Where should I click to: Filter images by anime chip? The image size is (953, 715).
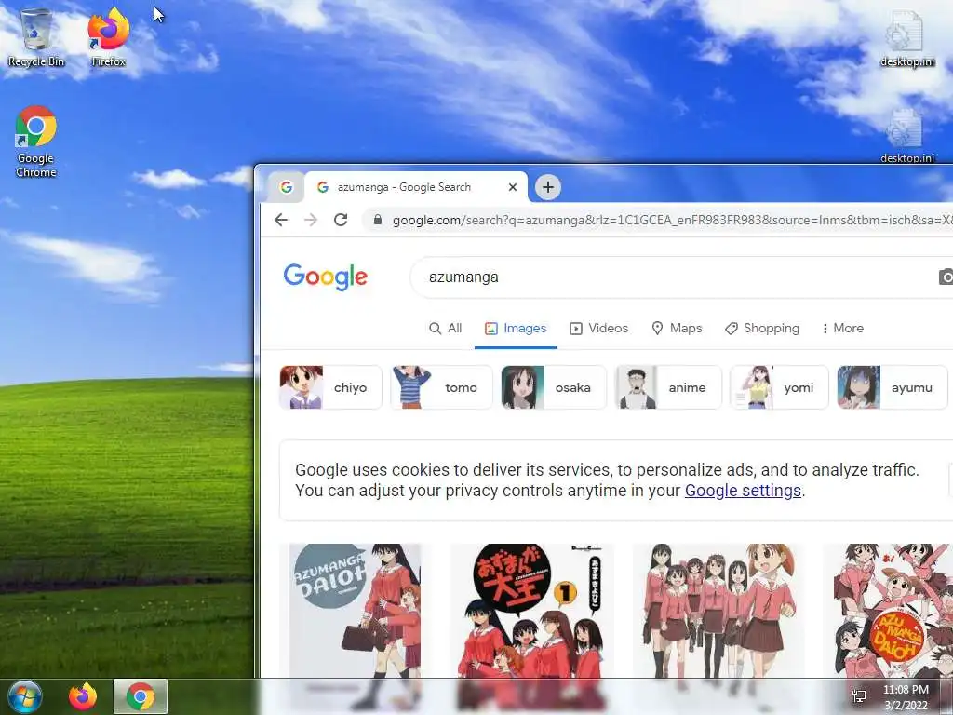[668, 387]
